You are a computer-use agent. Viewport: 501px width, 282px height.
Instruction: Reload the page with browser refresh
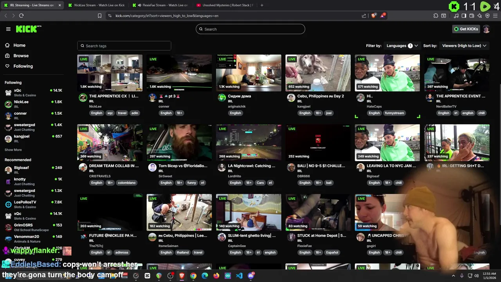coord(21,16)
